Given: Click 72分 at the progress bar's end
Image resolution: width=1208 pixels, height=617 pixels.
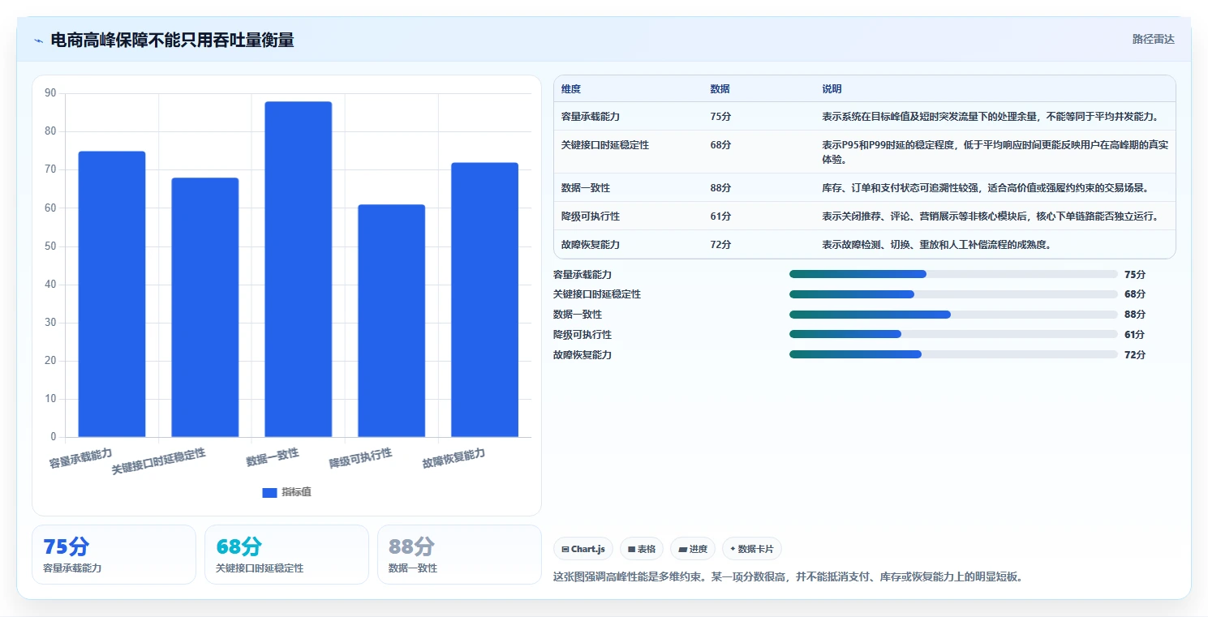Looking at the screenshot, I should tap(1135, 354).
